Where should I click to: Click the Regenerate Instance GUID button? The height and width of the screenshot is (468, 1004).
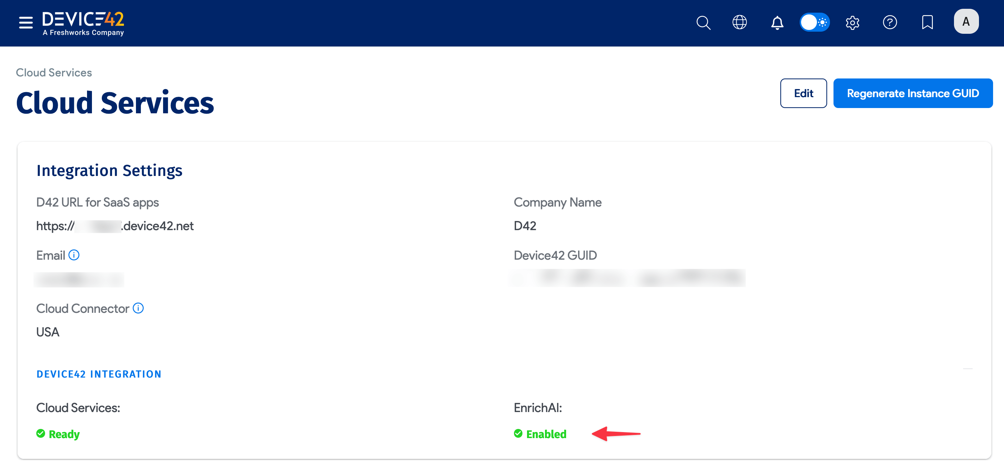click(913, 93)
